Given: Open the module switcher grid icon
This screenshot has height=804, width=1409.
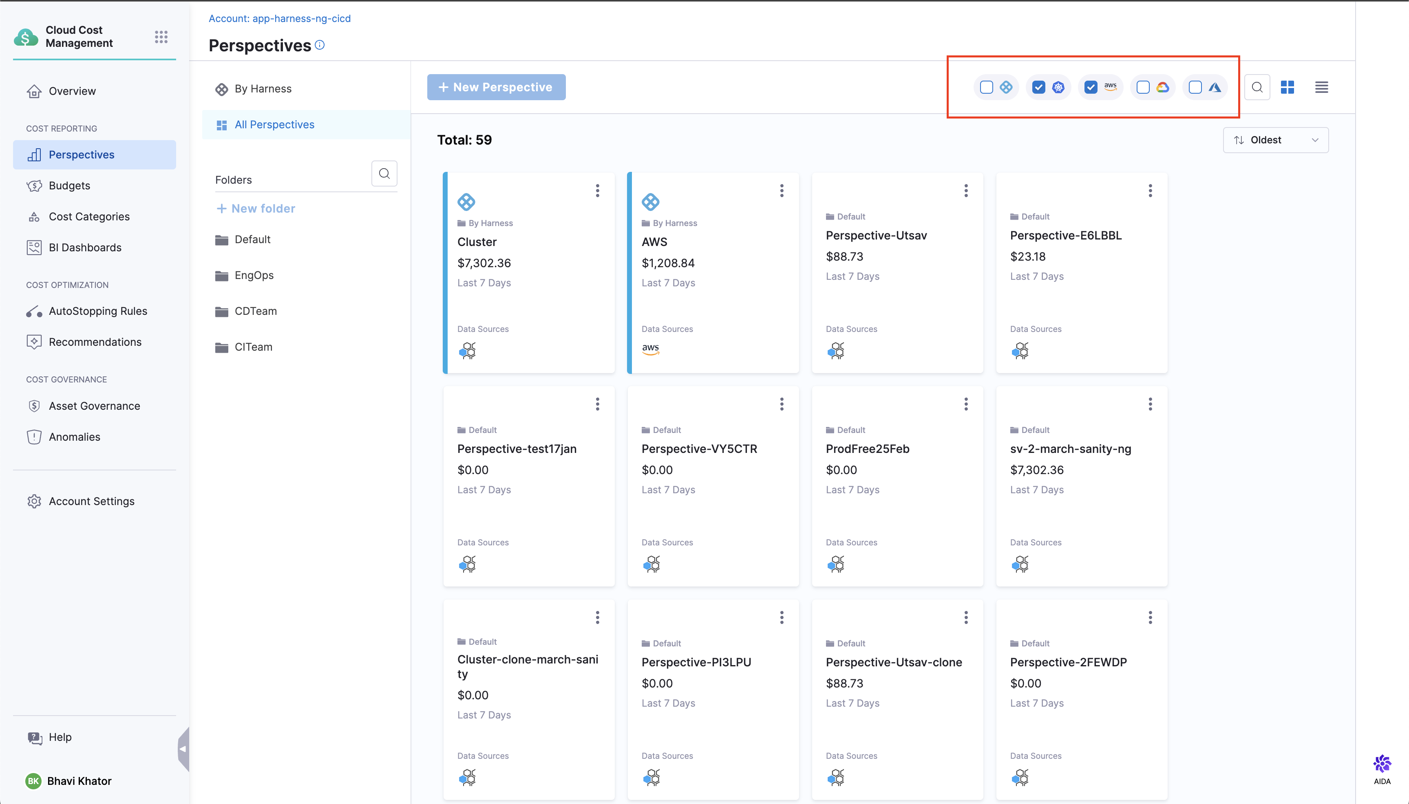Looking at the screenshot, I should click(161, 37).
